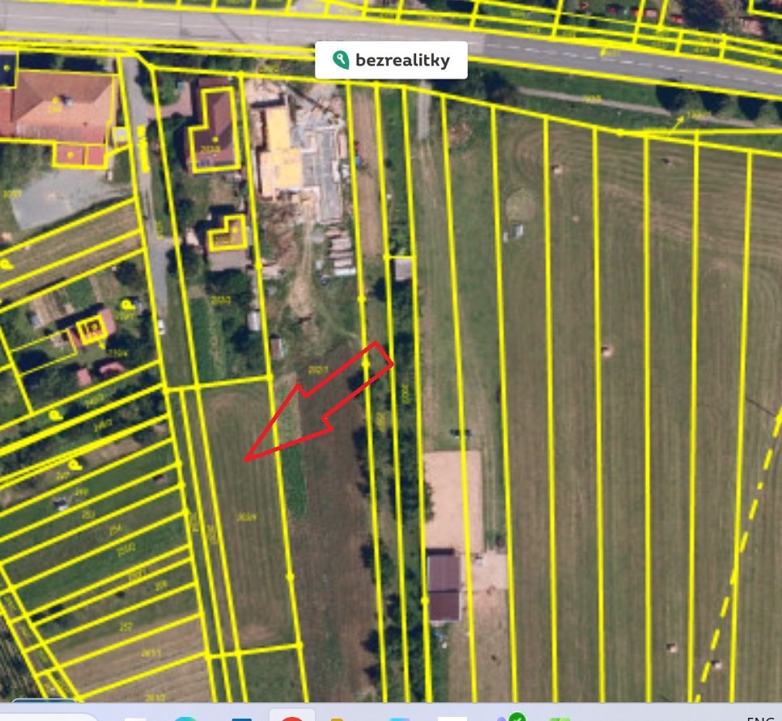This screenshot has height=721, width=782.
Task: Open the ENG language indicator in taskbar
Action: 761,717
